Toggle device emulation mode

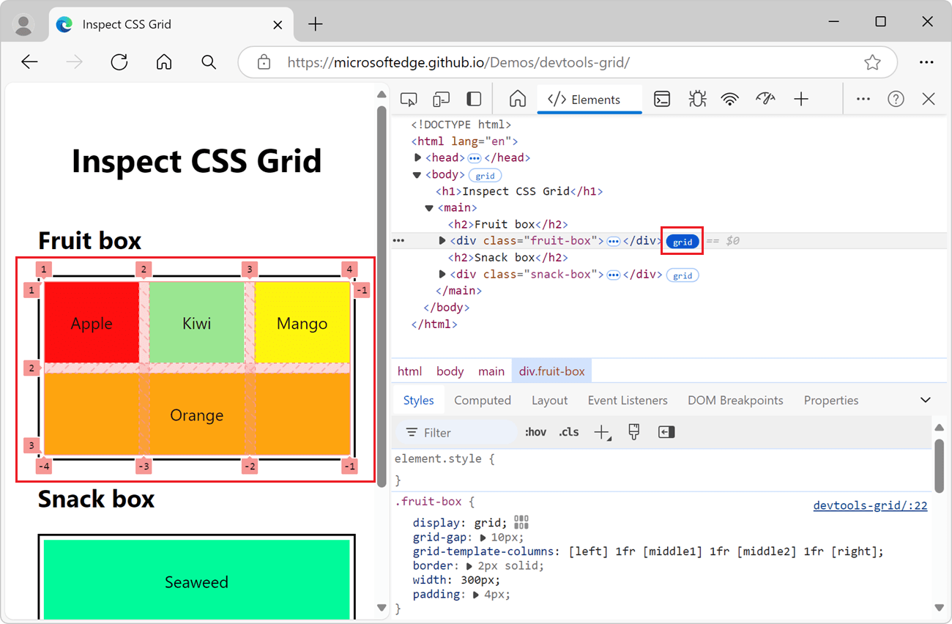click(x=440, y=98)
